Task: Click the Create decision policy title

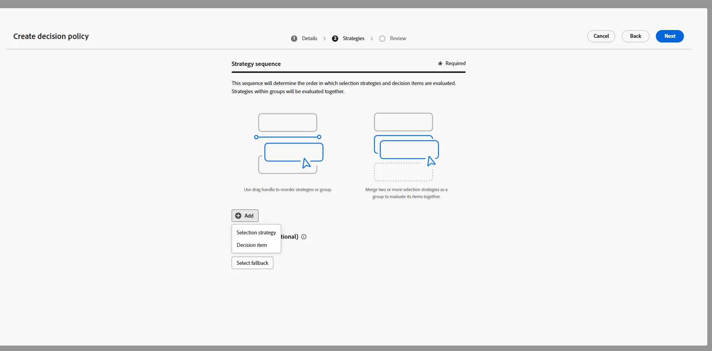Action: [x=51, y=36]
